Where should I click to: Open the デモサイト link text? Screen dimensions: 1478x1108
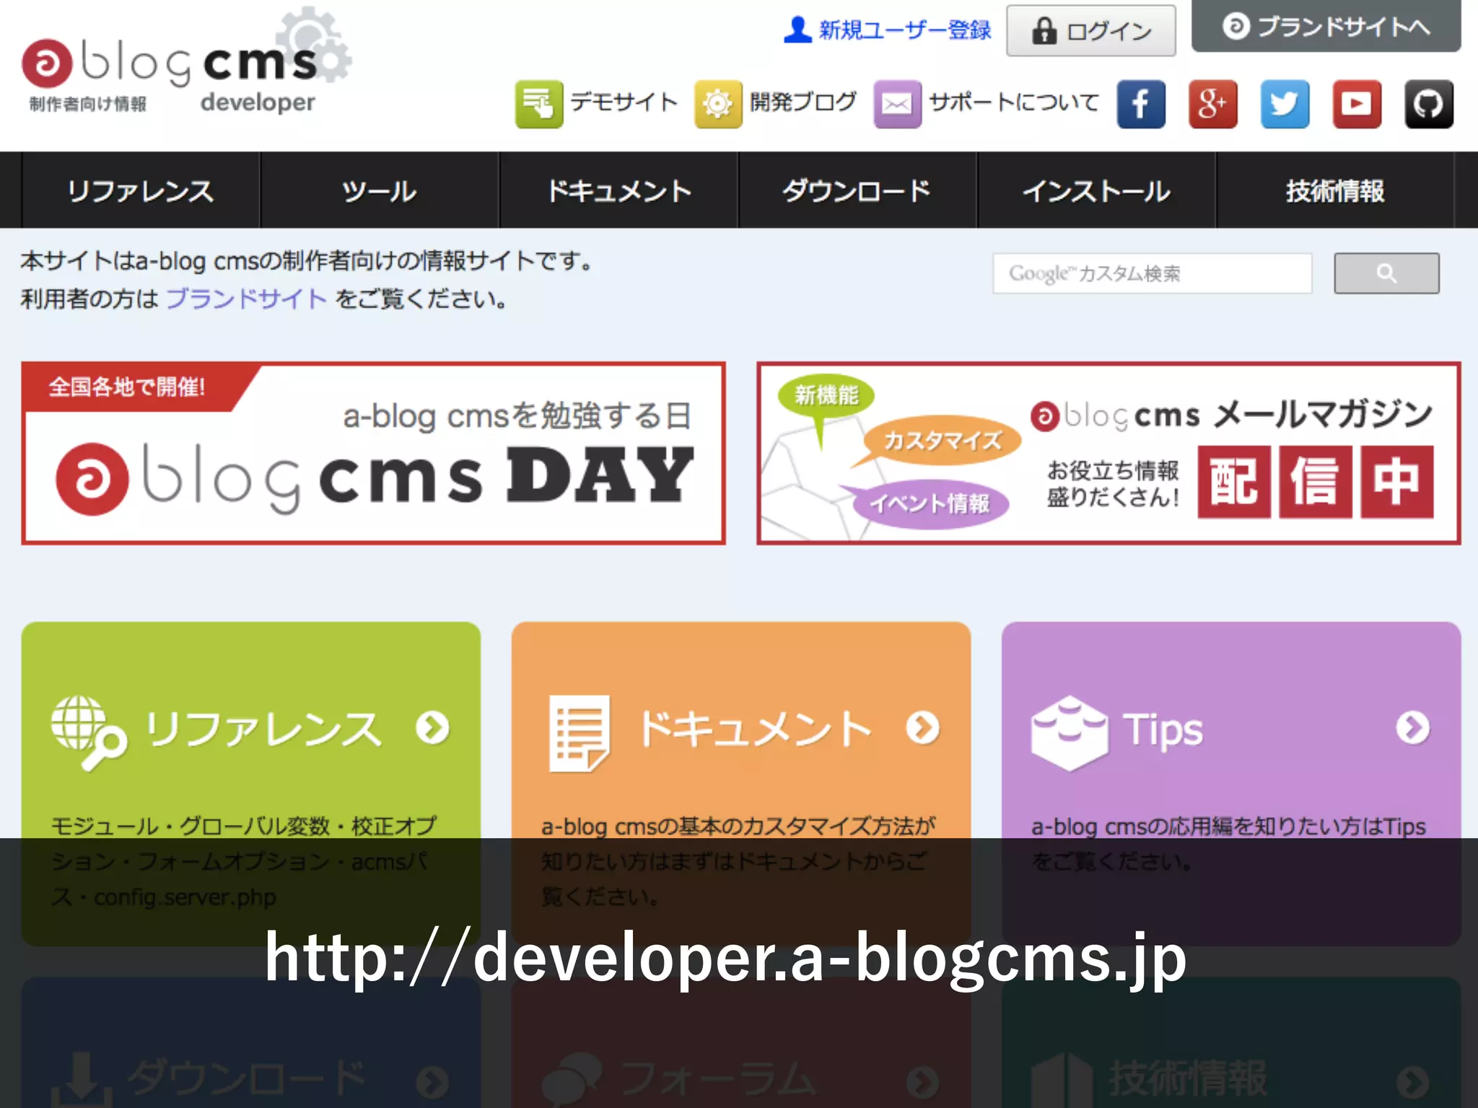click(624, 102)
